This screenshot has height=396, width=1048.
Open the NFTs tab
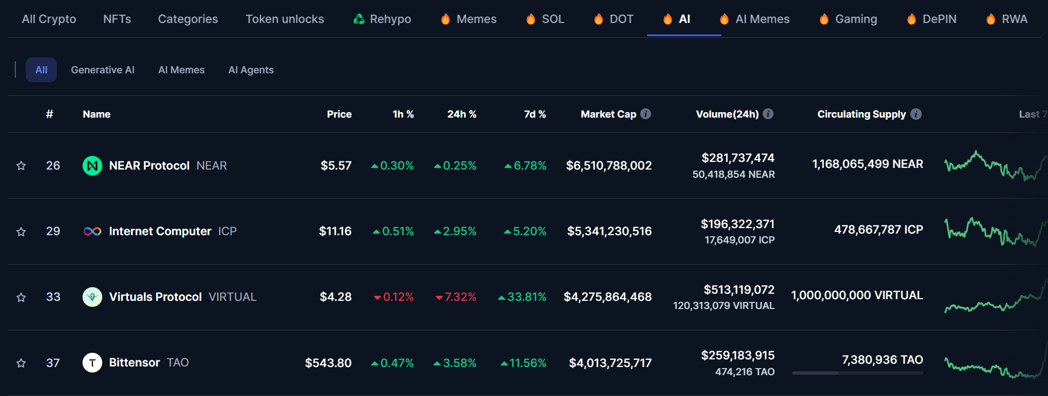click(117, 19)
